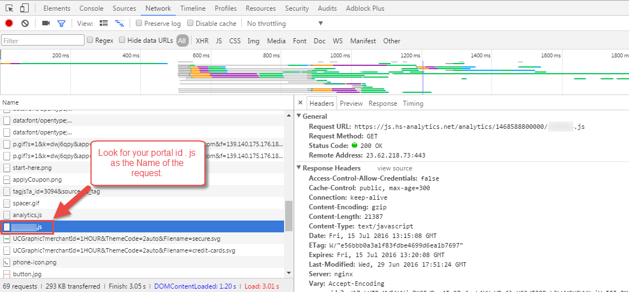This screenshot has width=629, height=292.
Task: Click request list scroll down arrow
Action: click(289, 273)
